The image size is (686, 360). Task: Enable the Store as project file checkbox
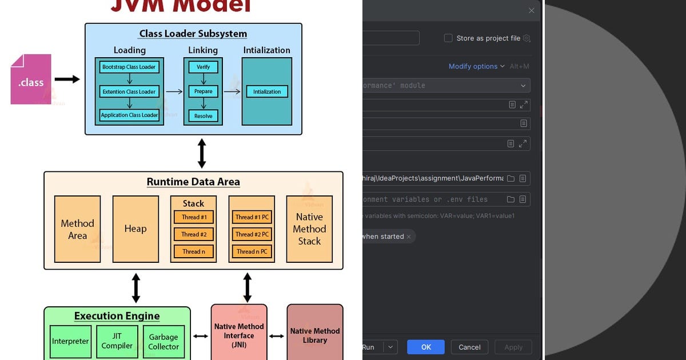(448, 38)
